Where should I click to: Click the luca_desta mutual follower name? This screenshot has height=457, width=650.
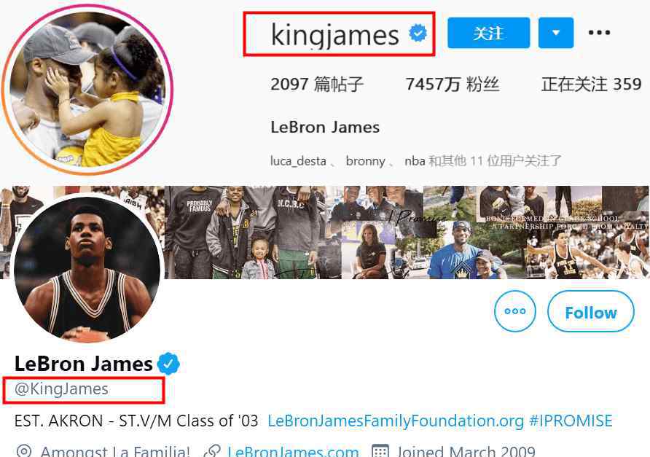[298, 161]
